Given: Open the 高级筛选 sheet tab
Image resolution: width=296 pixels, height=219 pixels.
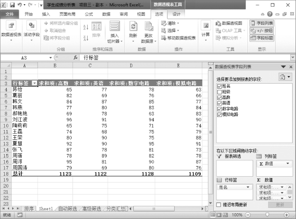Looking at the screenshot, I should pos(92,208).
